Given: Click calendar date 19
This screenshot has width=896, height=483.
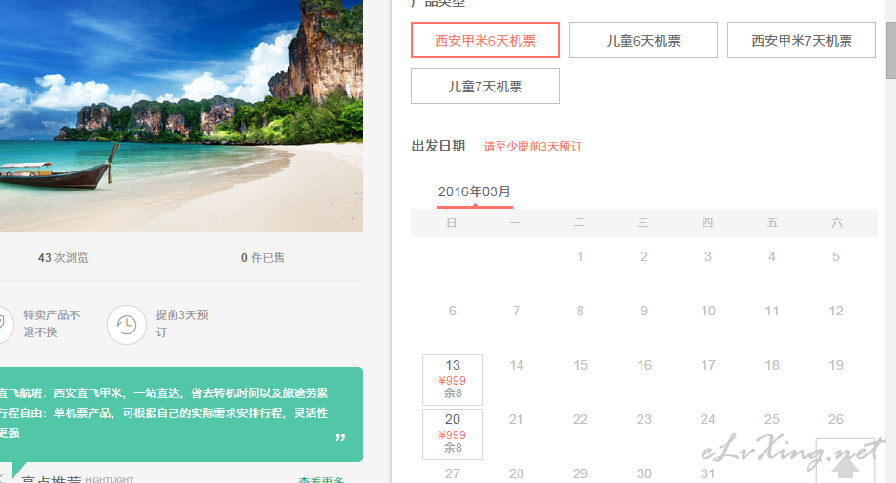Looking at the screenshot, I should (835, 366).
